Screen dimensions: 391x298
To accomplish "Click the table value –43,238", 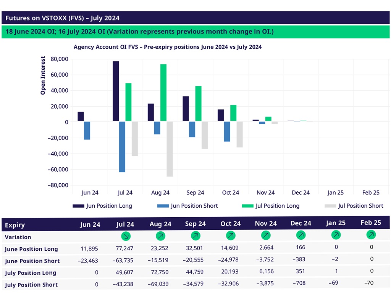I will click(123, 284).
